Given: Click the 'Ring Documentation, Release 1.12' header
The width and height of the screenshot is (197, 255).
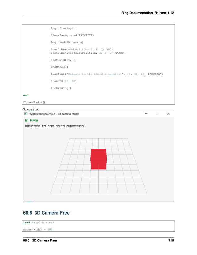Looking at the screenshot, I should pyautogui.click(x=148, y=13).
